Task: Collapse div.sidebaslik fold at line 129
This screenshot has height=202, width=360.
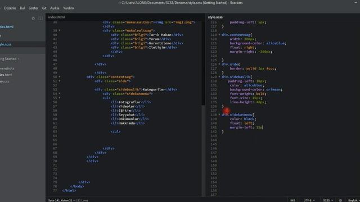Action: coord(219,77)
